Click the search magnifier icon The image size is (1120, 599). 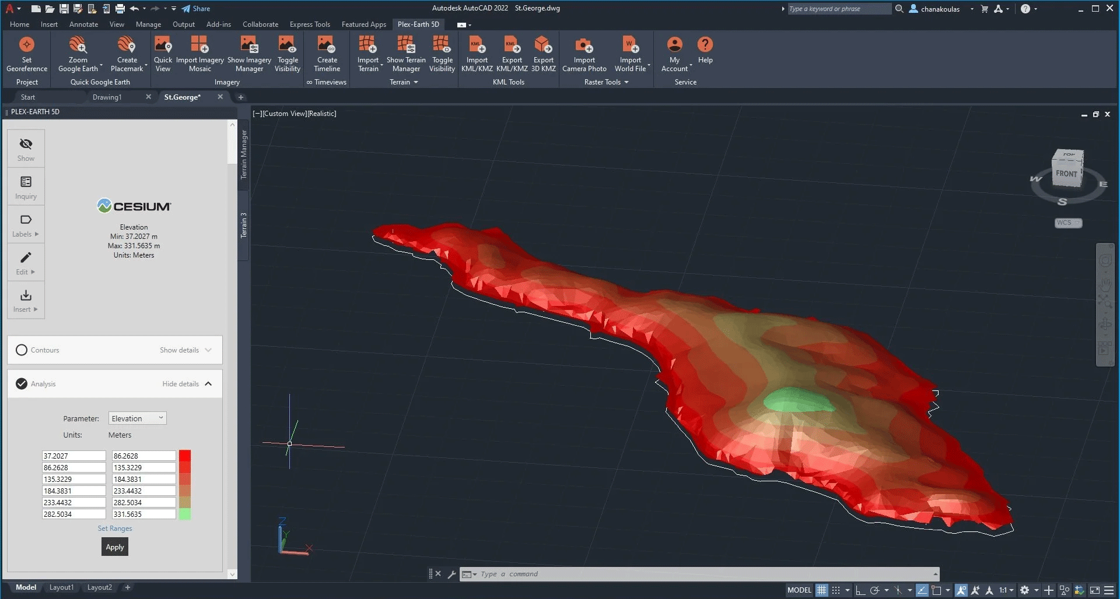point(900,9)
